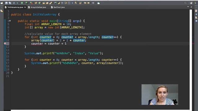Run the program with green play icon

(x=22, y=3)
